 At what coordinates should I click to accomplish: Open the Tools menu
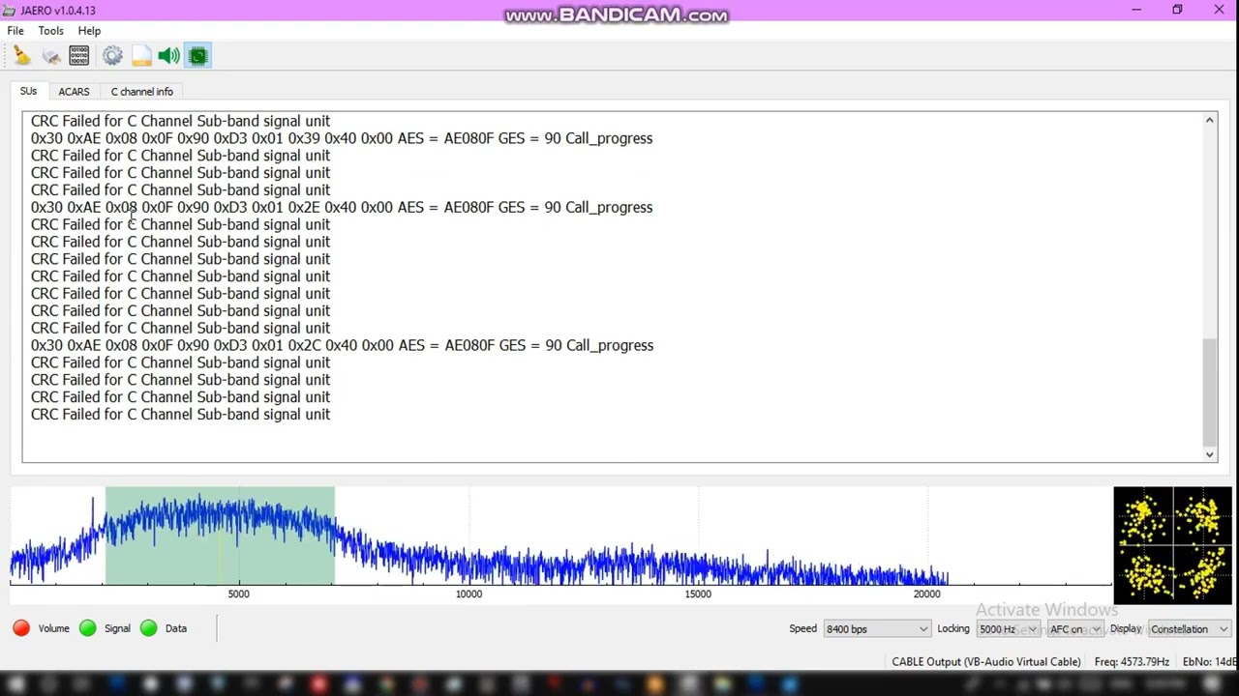[x=51, y=31]
